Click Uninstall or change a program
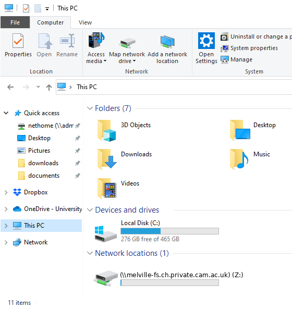Viewport: 292px width, 309px height. [x=256, y=36]
